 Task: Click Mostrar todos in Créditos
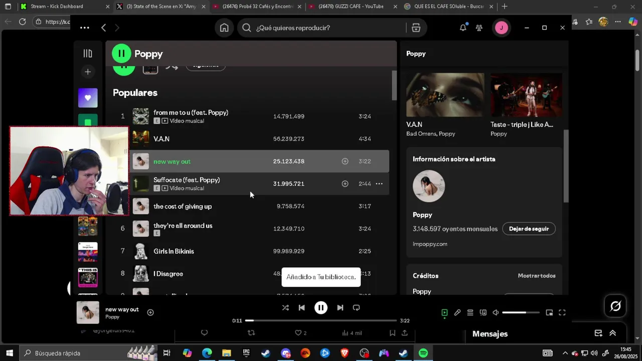pos(537,276)
